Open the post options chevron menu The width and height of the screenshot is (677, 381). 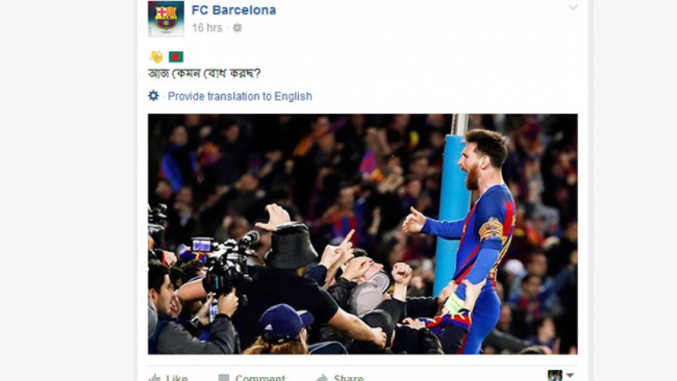573,7
